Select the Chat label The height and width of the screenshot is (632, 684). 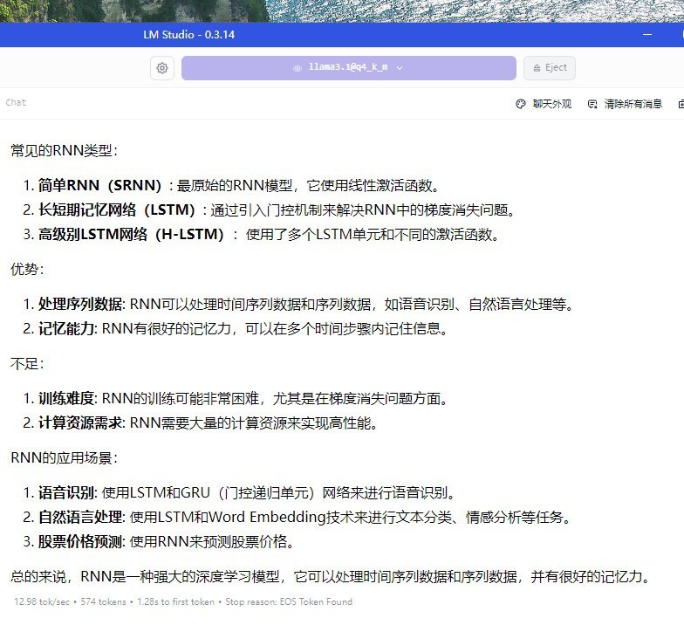16,103
